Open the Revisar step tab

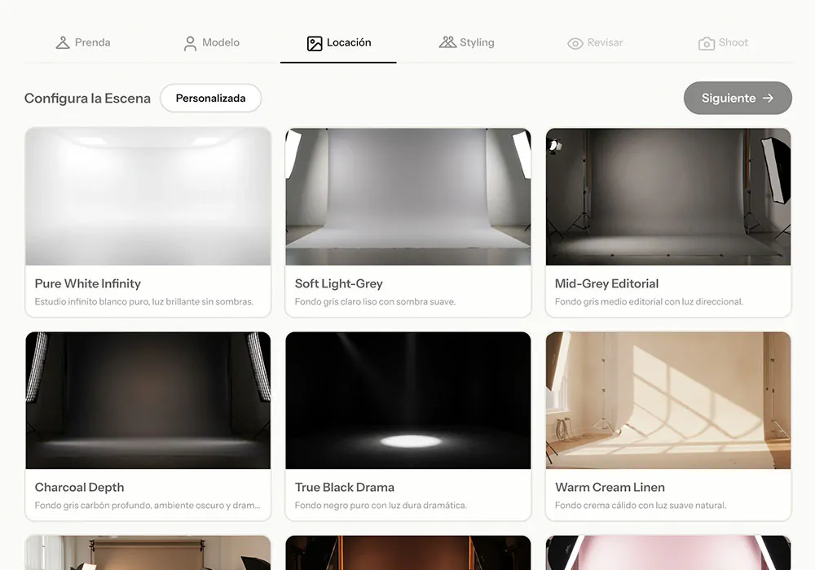595,42
